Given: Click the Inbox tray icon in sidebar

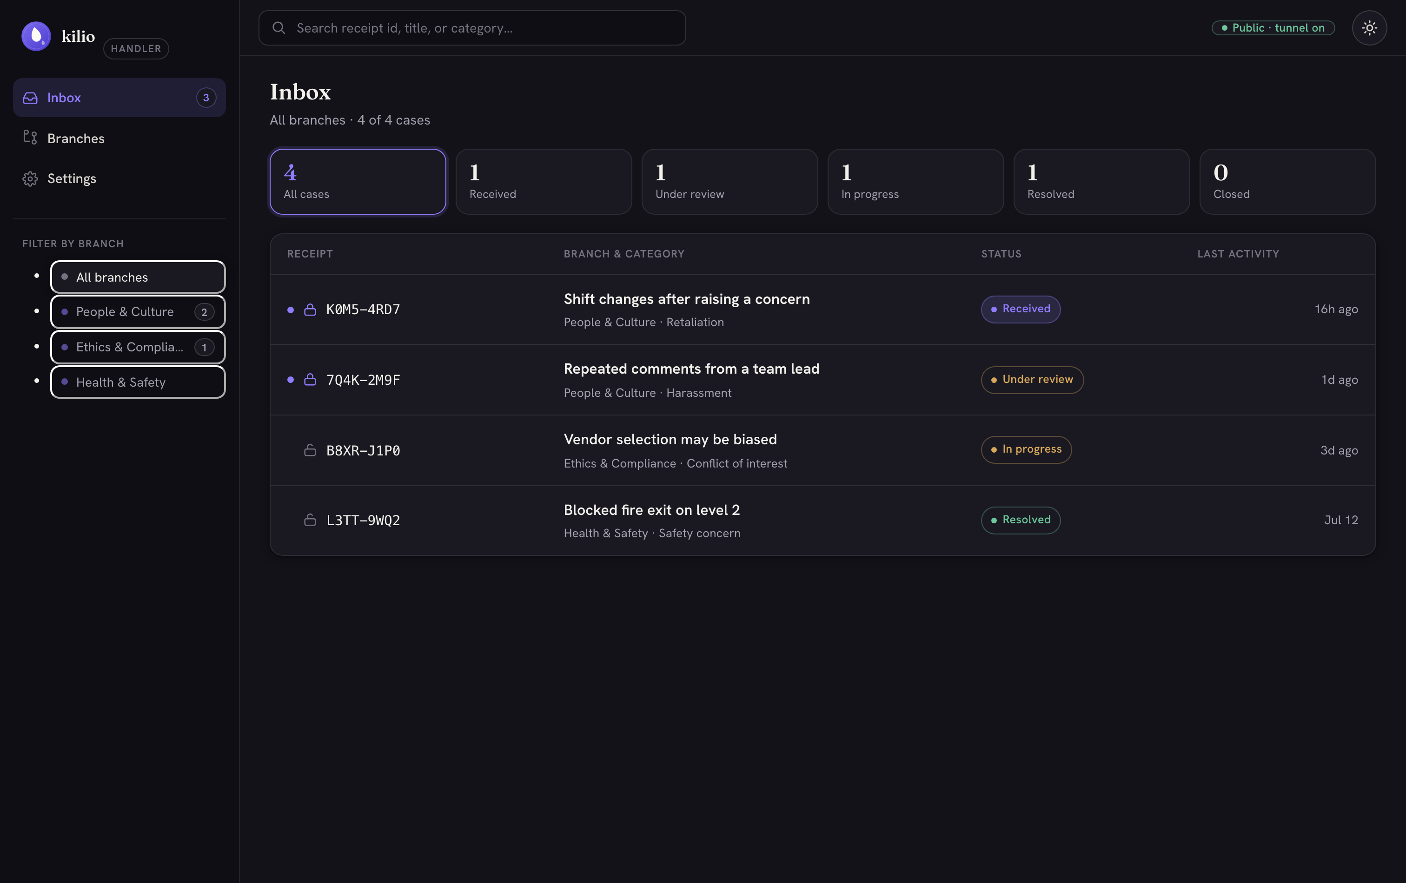Looking at the screenshot, I should (x=30, y=98).
